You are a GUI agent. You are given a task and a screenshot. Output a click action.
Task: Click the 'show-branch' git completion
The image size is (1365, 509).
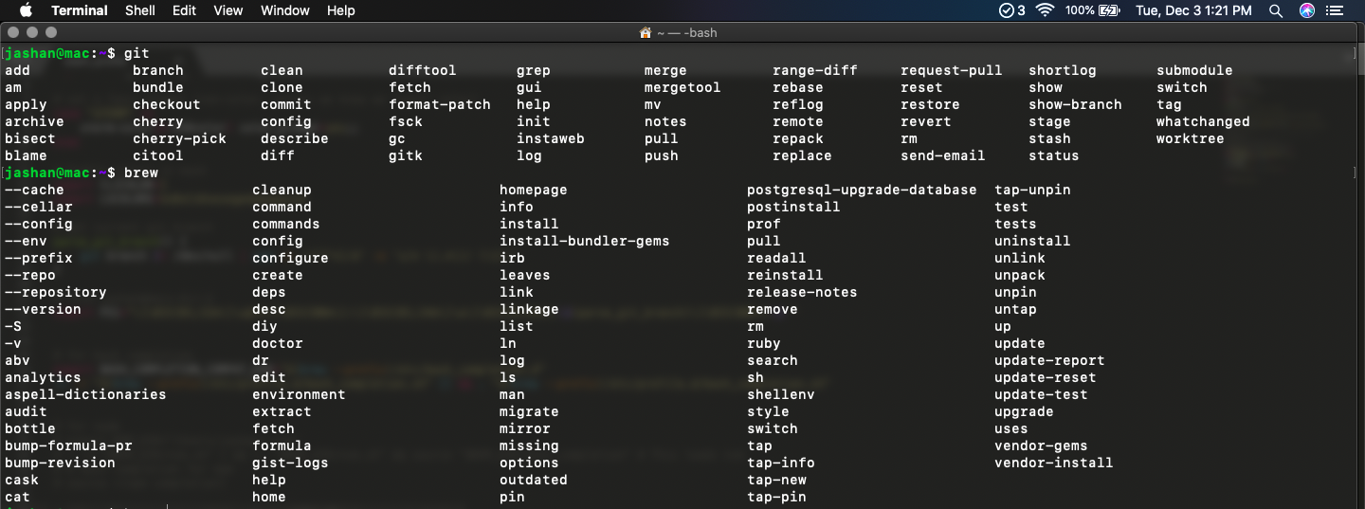(x=1075, y=104)
